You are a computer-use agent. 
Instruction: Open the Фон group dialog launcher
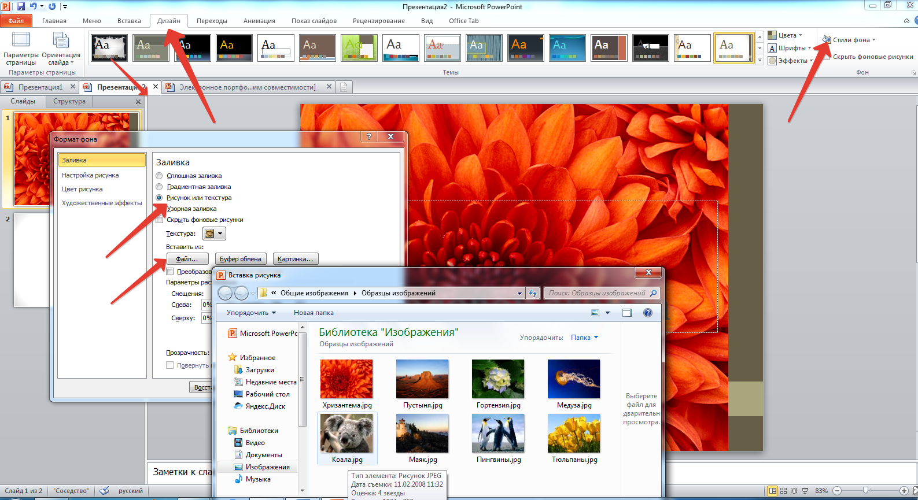click(913, 73)
